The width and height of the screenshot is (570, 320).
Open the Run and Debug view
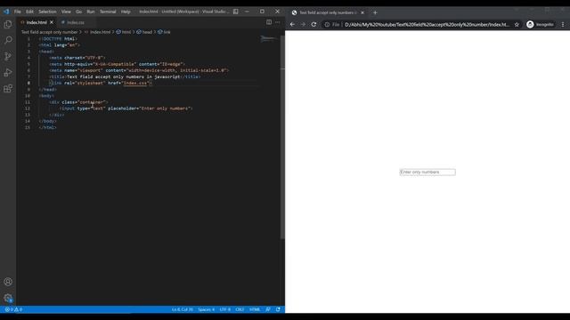pos(8,72)
